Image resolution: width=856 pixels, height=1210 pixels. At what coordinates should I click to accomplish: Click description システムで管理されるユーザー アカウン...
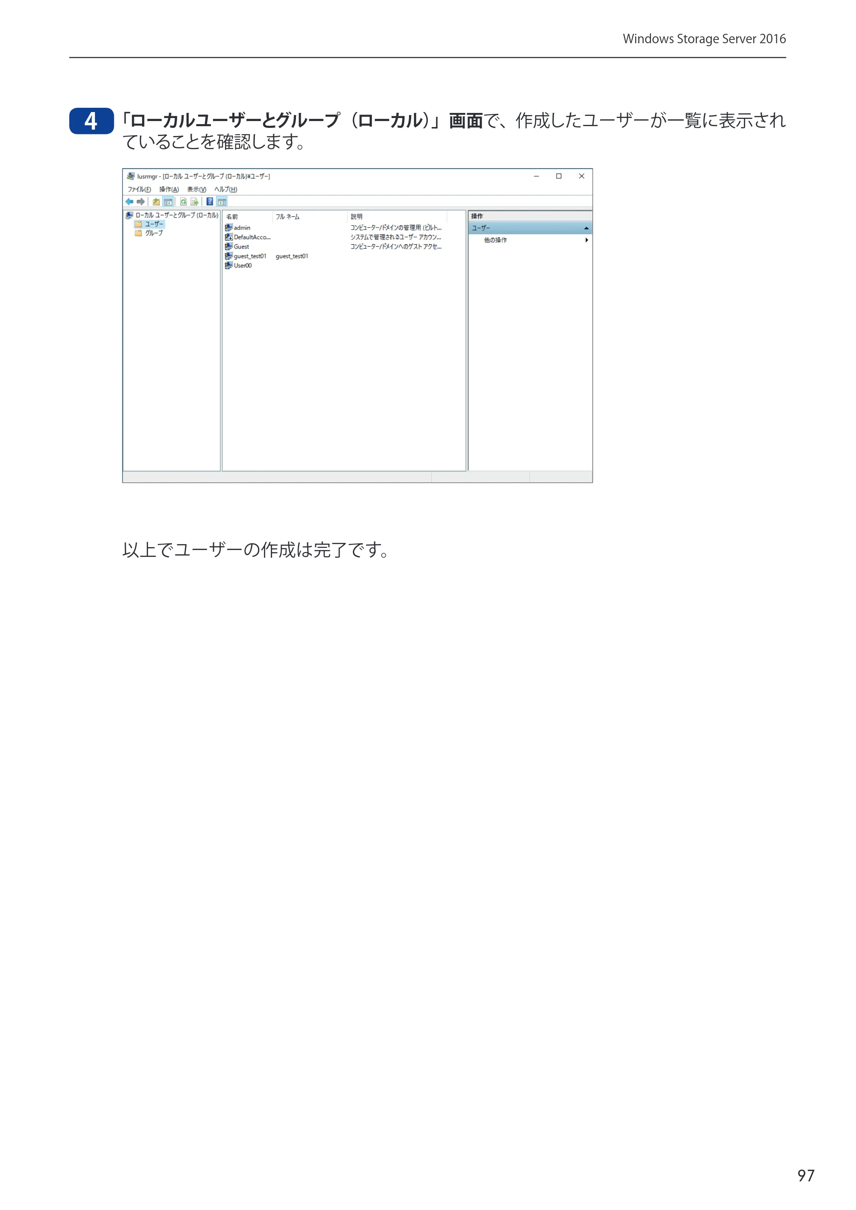click(x=397, y=237)
